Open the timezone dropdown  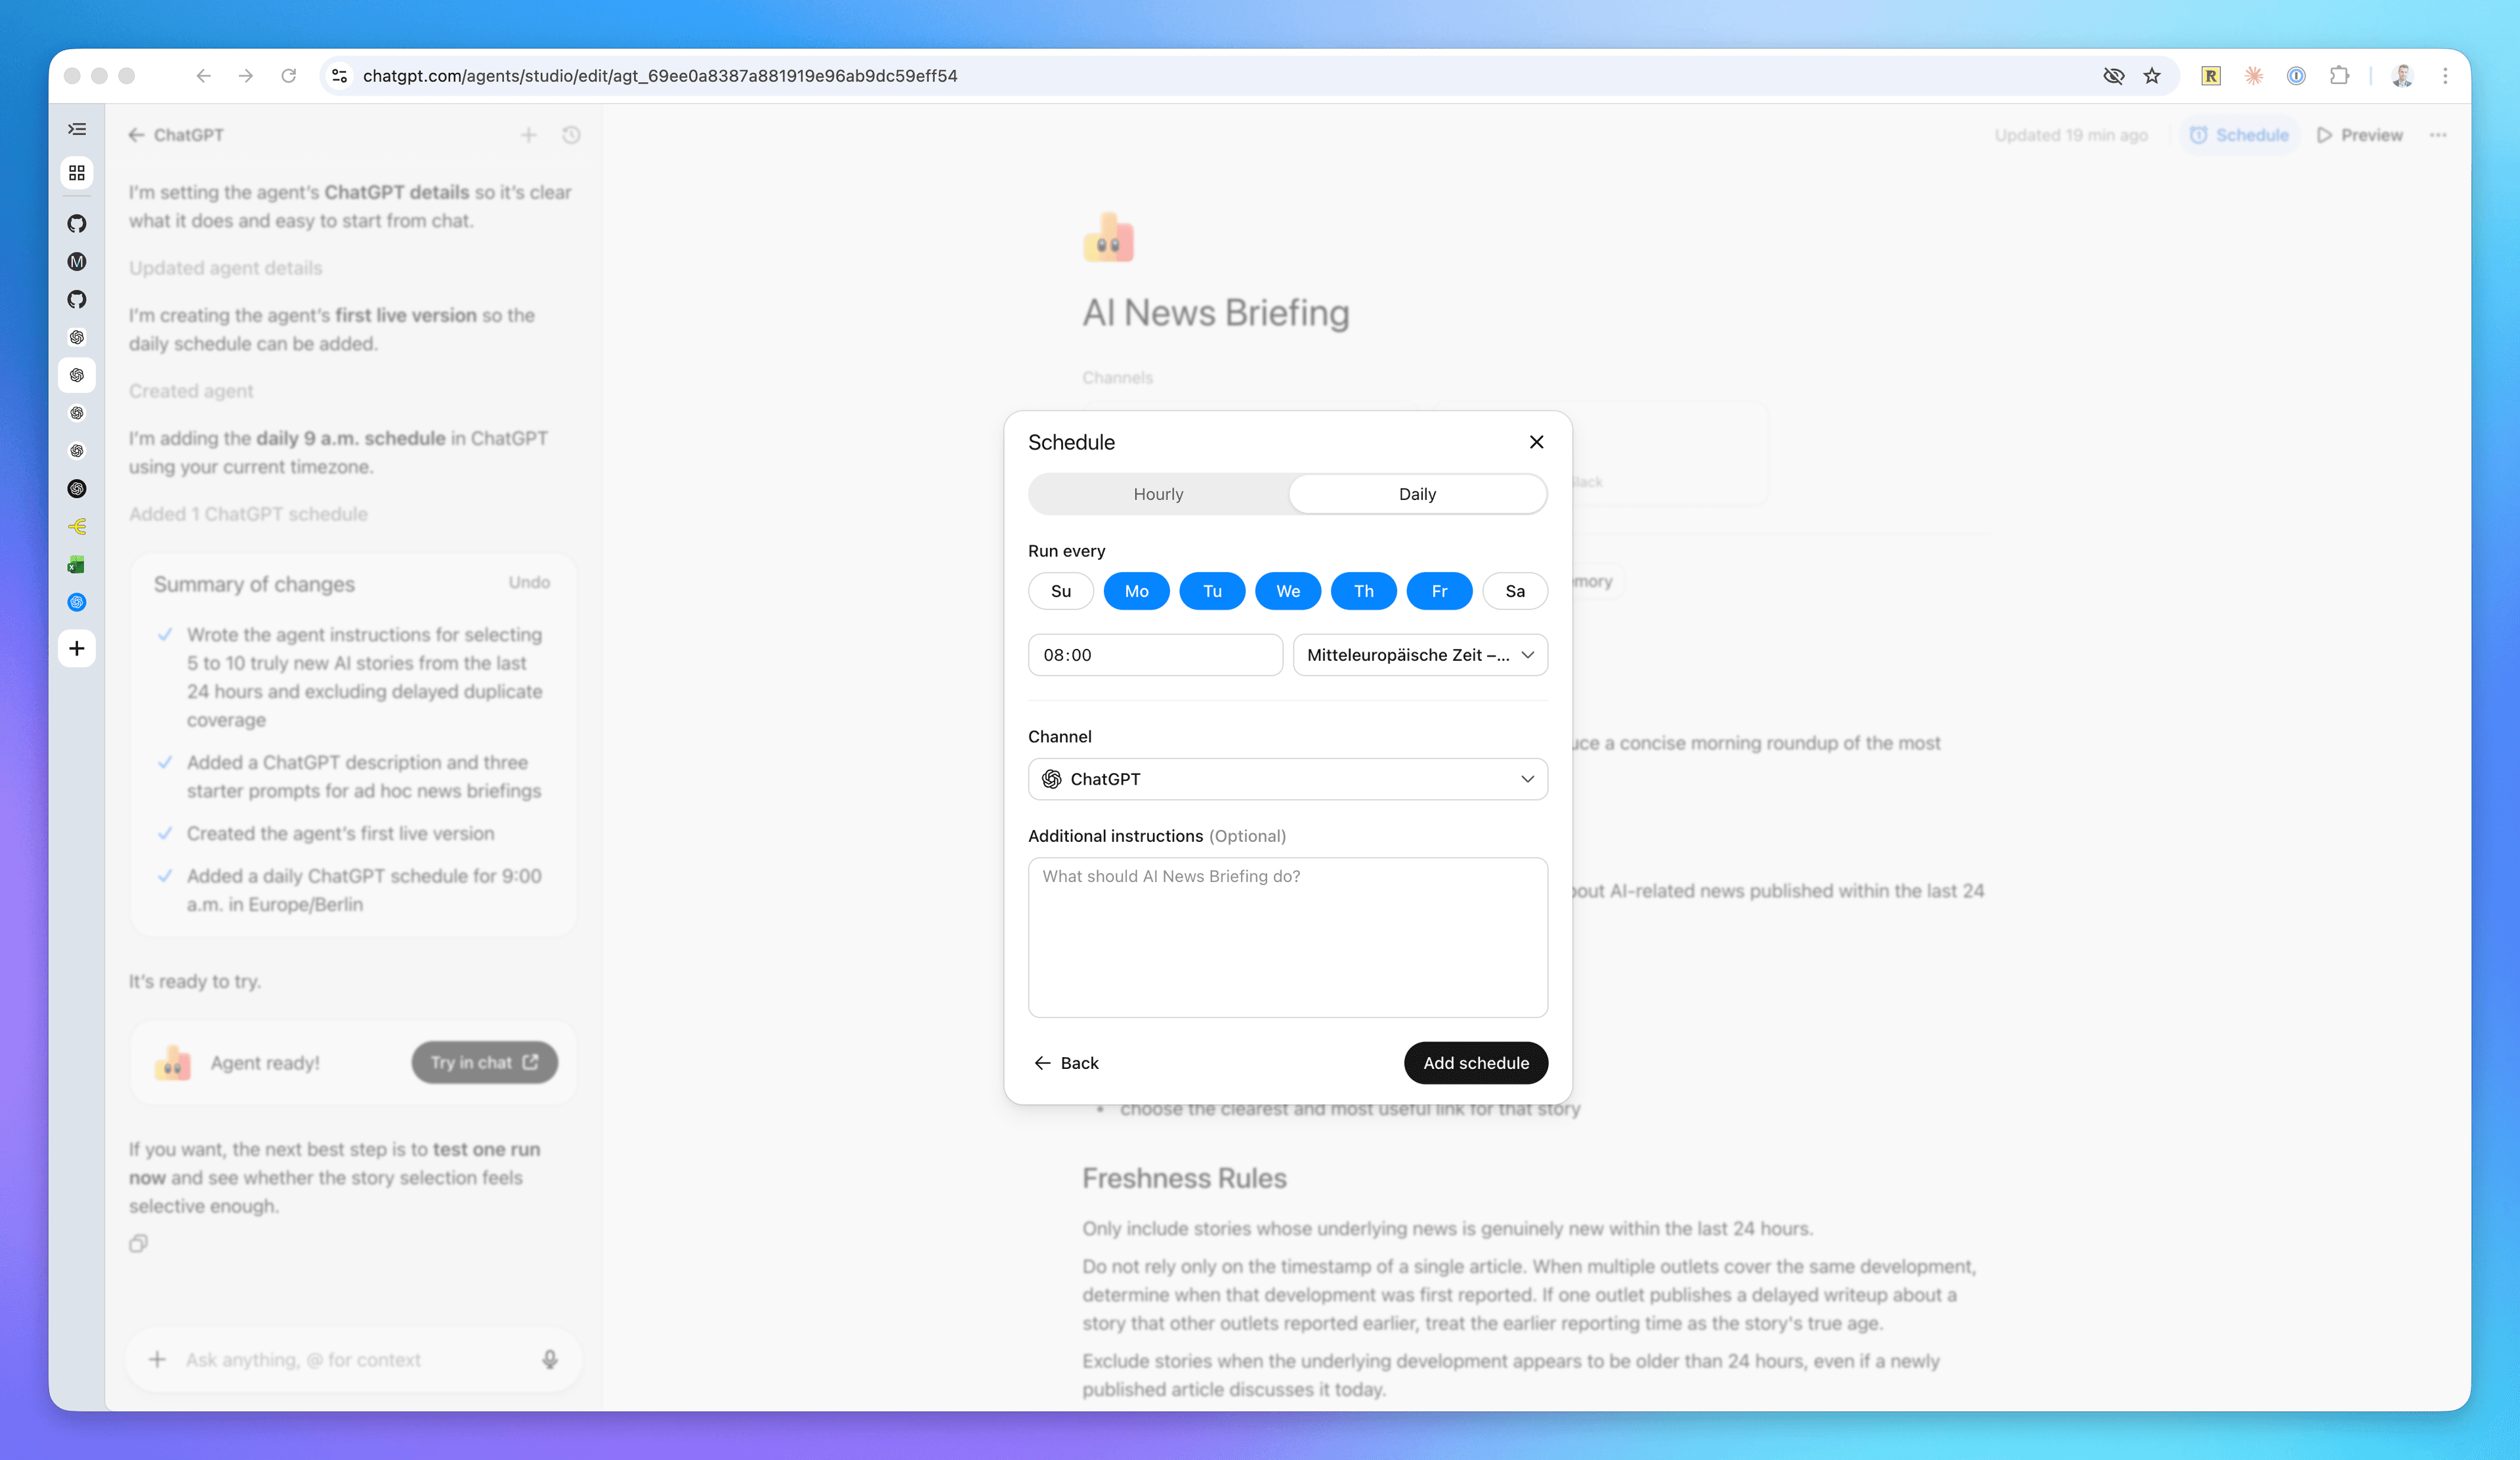[x=1420, y=655]
